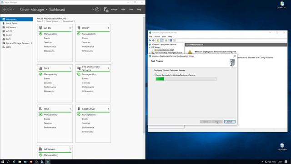Open Services in the Local Server tile
The height and width of the screenshot is (164, 291).
(x=86, y=123)
